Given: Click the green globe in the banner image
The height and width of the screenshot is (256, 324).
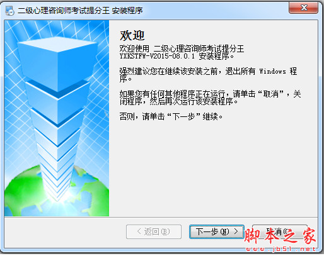Looking at the screenshot, I should [x=57, y=192].
